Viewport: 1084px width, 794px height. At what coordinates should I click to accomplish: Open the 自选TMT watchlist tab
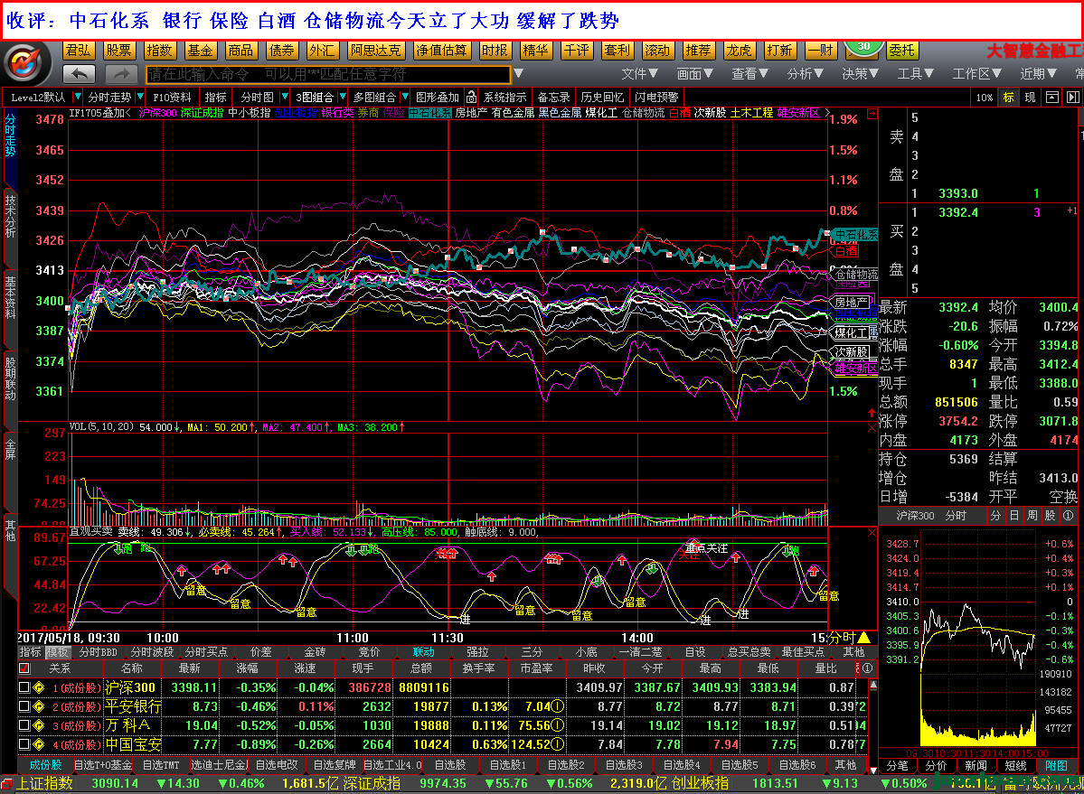point(160,765)
